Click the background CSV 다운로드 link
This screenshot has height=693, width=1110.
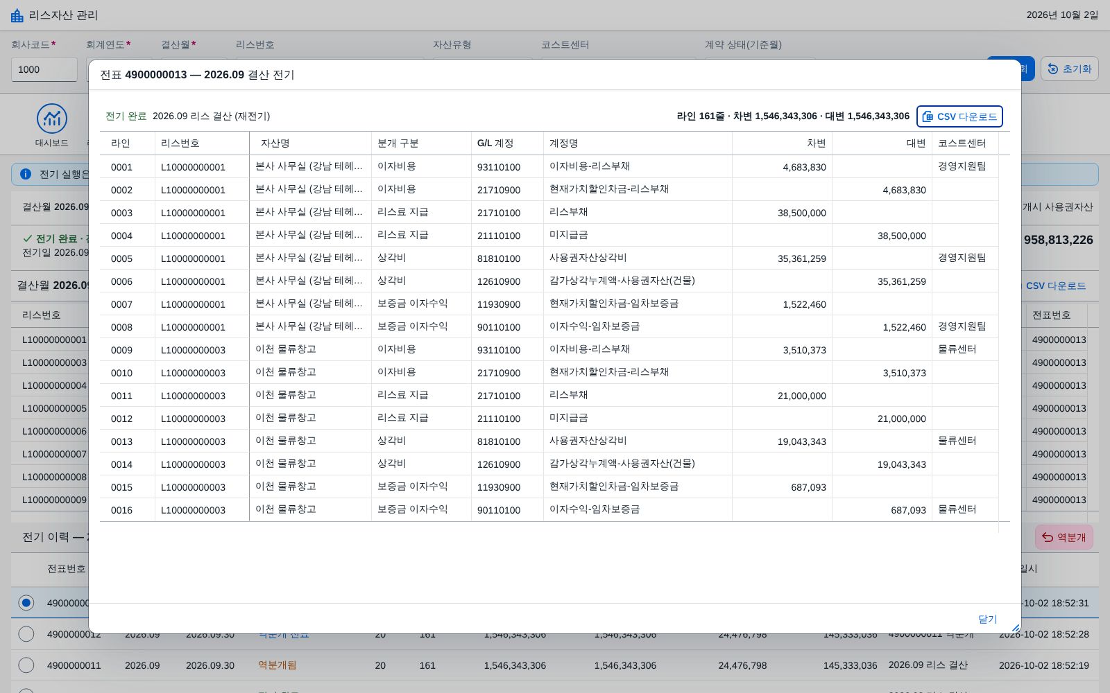coord(1055,286)
